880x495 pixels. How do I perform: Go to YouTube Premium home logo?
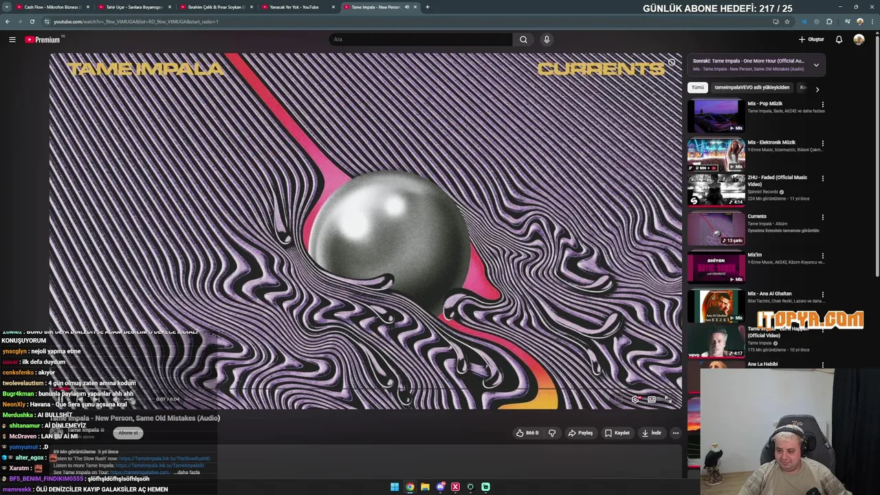(43, 39)
